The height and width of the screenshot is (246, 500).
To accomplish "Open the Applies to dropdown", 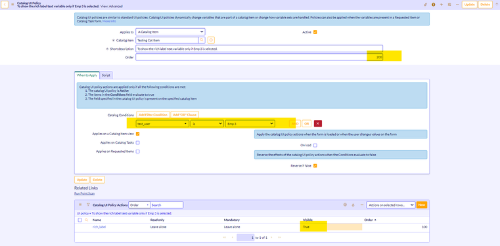I will click(170, 32).
